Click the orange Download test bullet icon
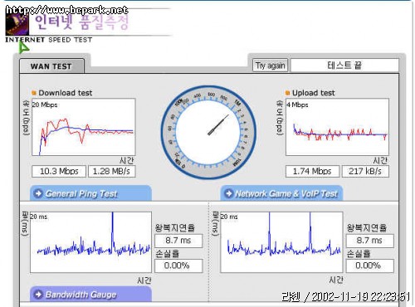 pyautogui.click(x=34, y=93)
